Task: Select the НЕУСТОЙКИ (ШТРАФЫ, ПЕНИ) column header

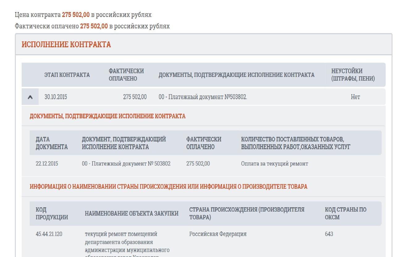Action: tap(353, 75)
